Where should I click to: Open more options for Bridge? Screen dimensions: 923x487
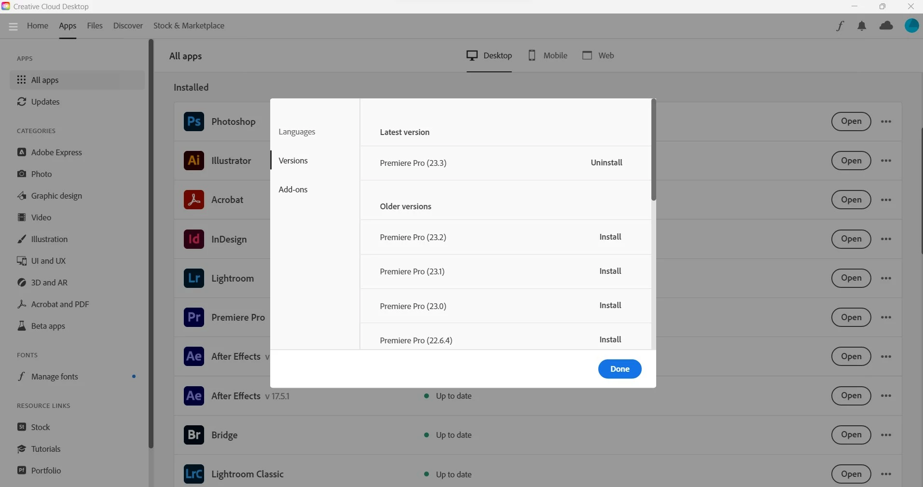(886, 435)
